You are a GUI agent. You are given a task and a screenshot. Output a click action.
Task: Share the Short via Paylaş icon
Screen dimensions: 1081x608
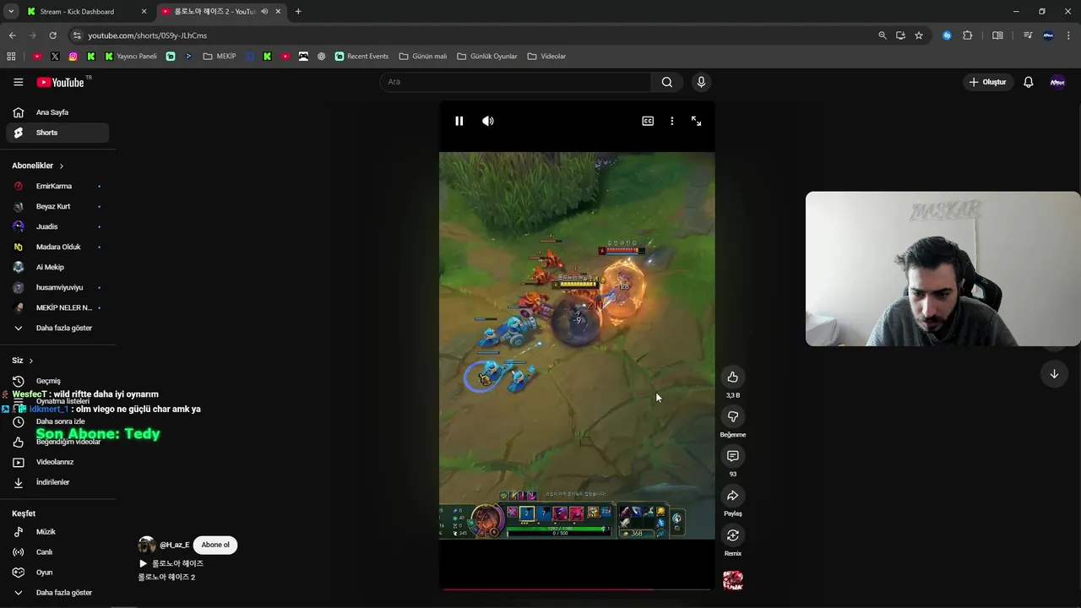pyautogui.click(x=733, y=496)
